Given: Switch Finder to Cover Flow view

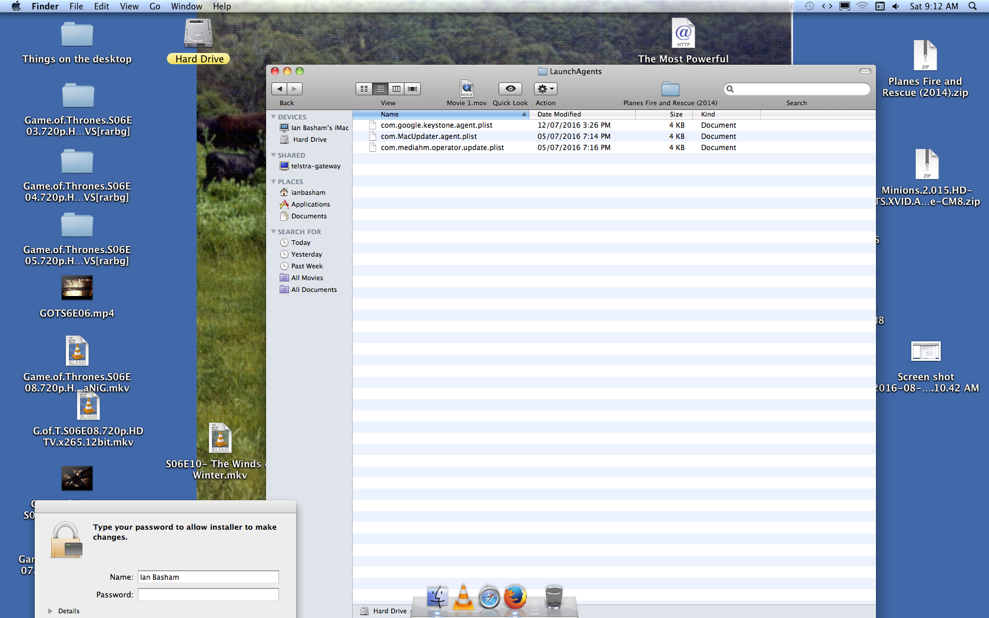Looking at the screenshot, I should click(413, 89).
